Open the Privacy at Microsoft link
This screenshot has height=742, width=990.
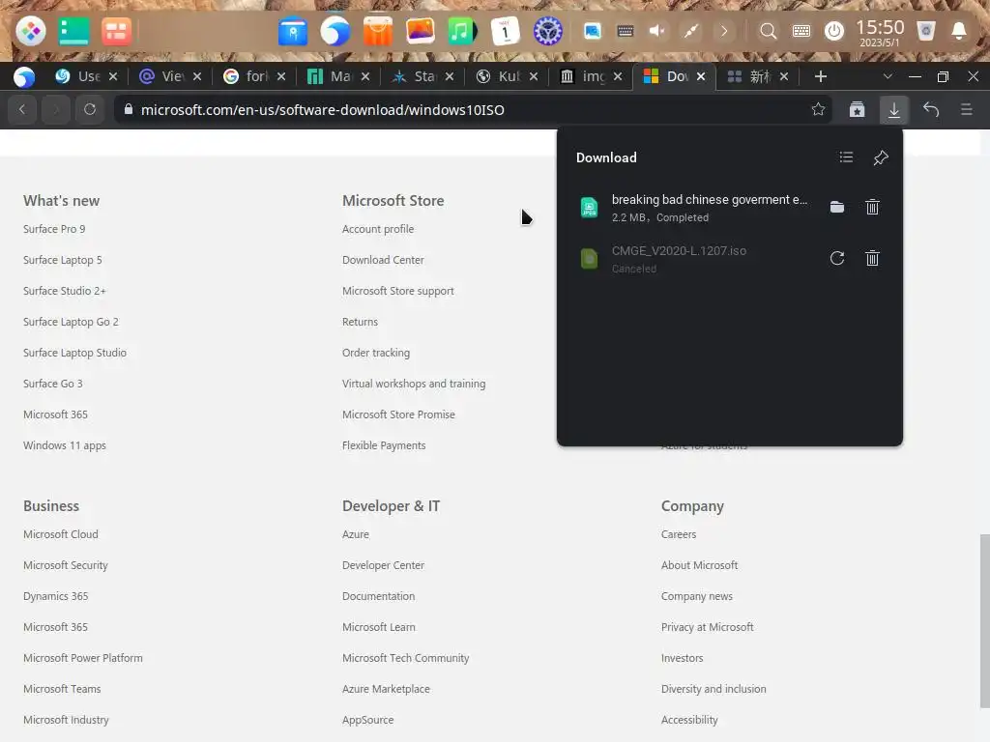[x=707, y=627]
